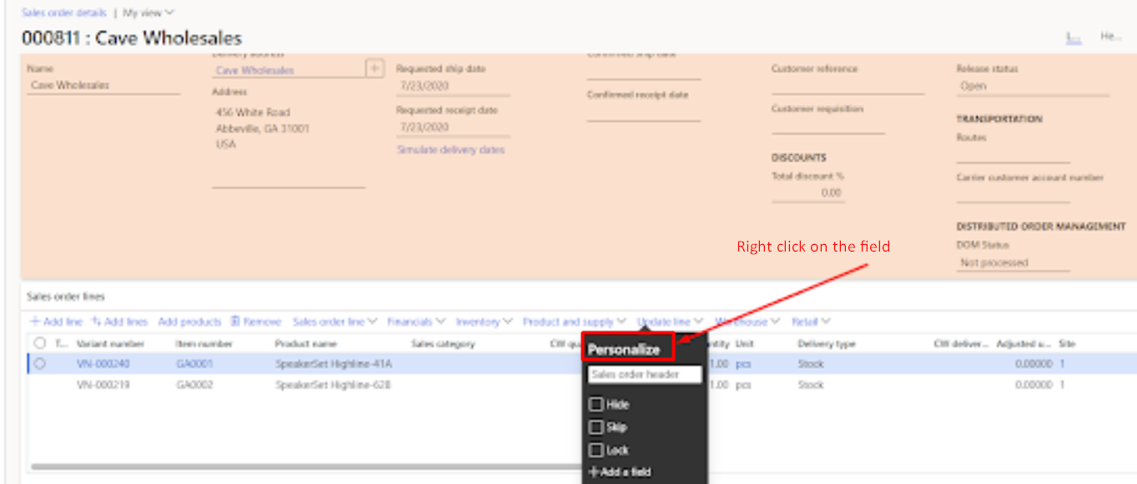Image resolution: width=1137 pixels, height=484 pixels.
Task: Click the SpeakerSet Highline-62B cell
Action: pos(334,385)
